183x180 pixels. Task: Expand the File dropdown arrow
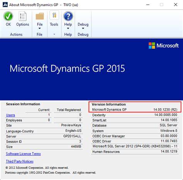point(40,29)
